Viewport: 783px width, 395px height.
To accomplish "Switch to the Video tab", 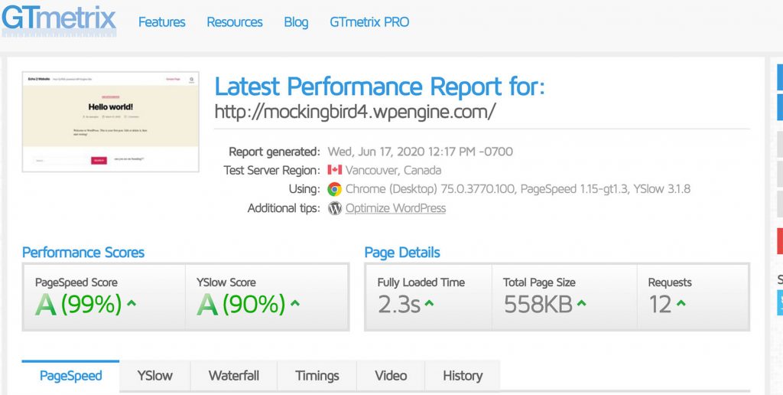I will pos(391,376).
